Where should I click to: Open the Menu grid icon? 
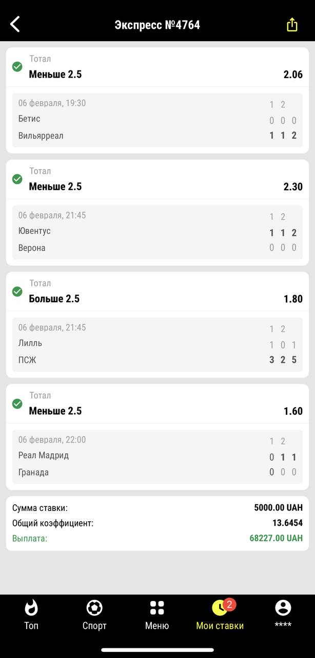(157, 608)
